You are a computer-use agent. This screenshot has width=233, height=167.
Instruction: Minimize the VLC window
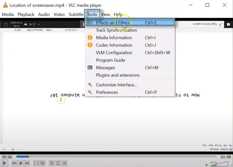tap(190, 5)
